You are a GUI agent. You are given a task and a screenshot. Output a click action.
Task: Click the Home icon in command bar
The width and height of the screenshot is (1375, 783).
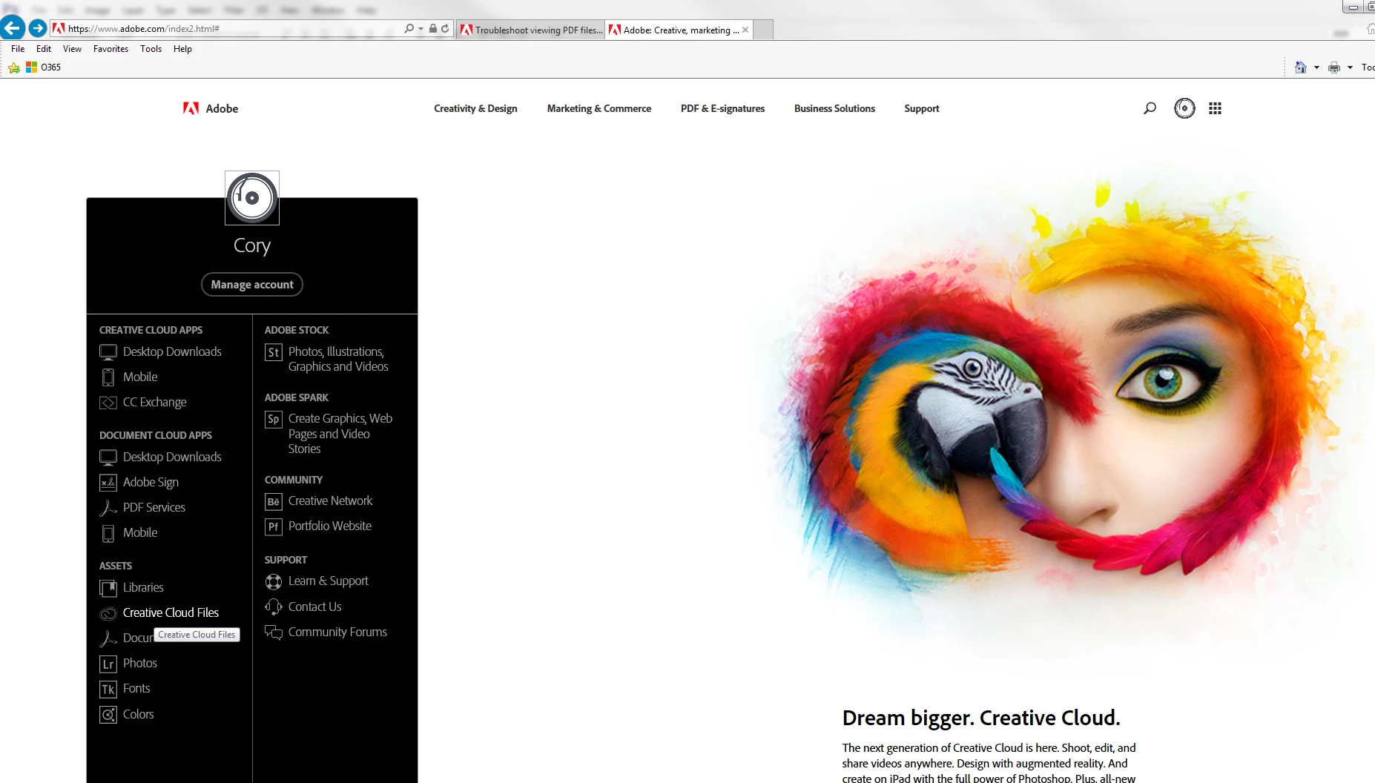point(1300,67)
